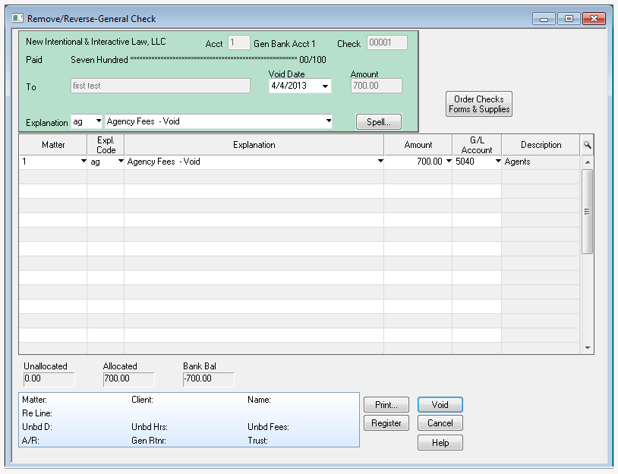Open the Agency Fees - Void explanation dropdown at top
Viewport: 618px width, 474px height.
(x=328, y=121)
